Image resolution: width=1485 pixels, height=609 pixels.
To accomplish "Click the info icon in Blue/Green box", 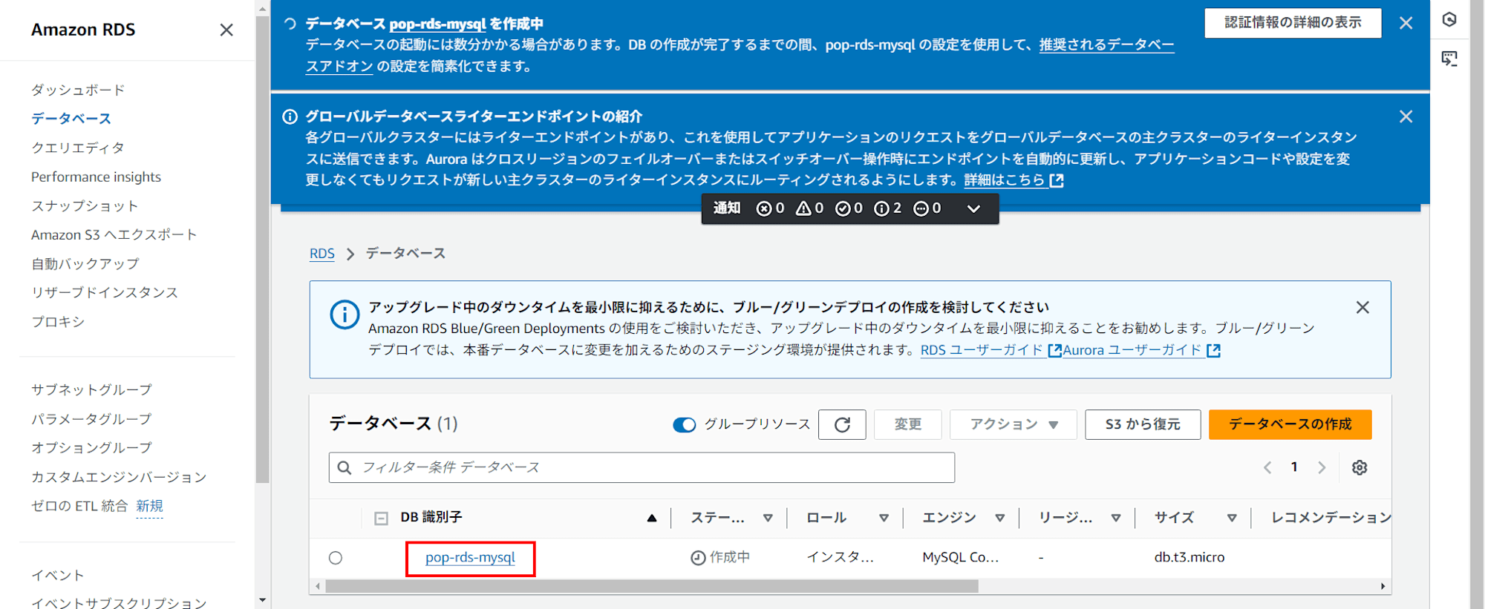I will [345, 315].
